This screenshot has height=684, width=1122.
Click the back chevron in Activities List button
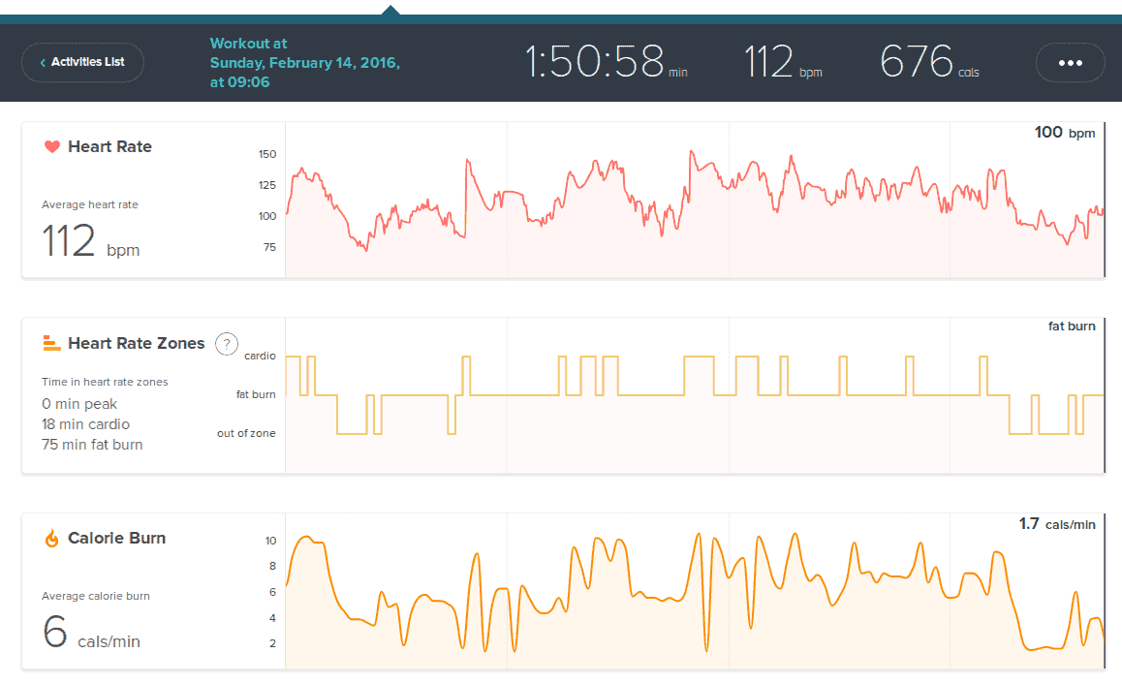tap(43, 62)
